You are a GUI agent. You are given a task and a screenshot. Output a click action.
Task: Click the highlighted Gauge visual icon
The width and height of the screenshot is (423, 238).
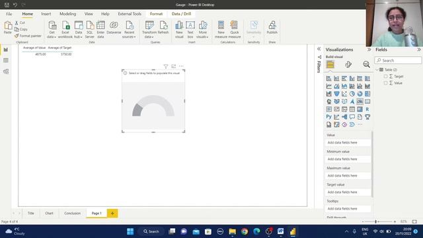[360, 102]
